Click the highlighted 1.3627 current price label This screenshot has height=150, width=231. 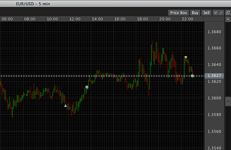214,76
